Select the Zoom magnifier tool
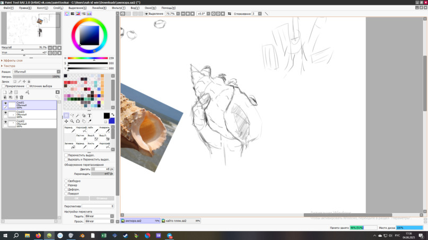The height and width of the screenshot is (240, 428). pyautogui.click(x=72, y=121)
